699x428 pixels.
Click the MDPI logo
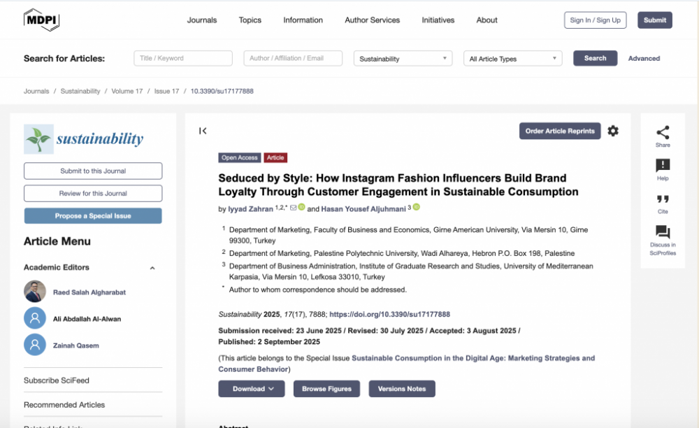click(x=41, y=20)
